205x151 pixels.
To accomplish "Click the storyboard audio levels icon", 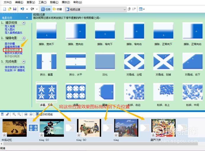I will (2, 114).
